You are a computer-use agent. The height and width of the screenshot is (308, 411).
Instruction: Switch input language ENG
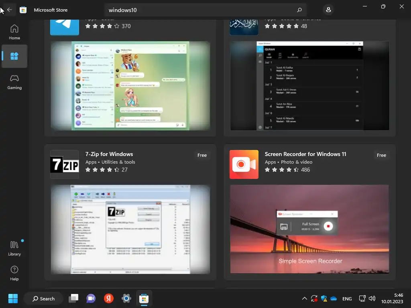click(347, 298)
